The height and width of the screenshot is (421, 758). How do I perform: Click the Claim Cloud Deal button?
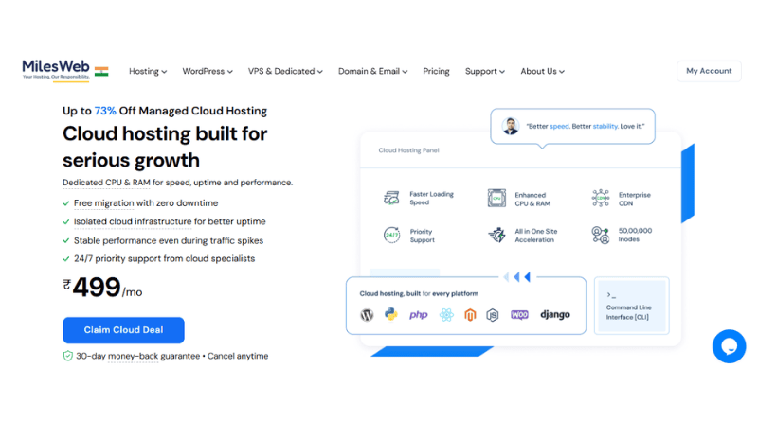pyautogui.click(x=123, y=330)
